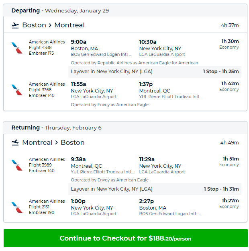
Task: Click the departing airplane takeoff icon
Action: click(x=15, y=25)
